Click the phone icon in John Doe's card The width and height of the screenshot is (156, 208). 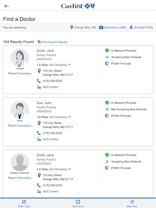[x=39, y=133]
